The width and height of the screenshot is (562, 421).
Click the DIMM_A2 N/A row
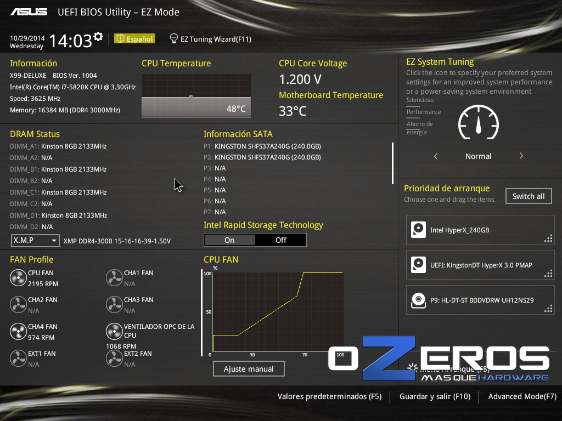tap(31, 157)
